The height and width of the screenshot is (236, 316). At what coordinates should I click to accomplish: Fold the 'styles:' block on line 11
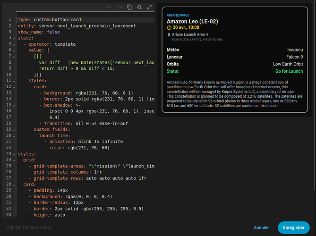(14, 81)
